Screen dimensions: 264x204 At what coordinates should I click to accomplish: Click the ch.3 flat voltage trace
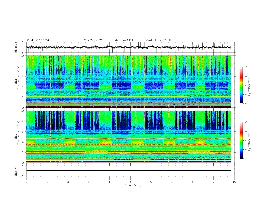128,171
